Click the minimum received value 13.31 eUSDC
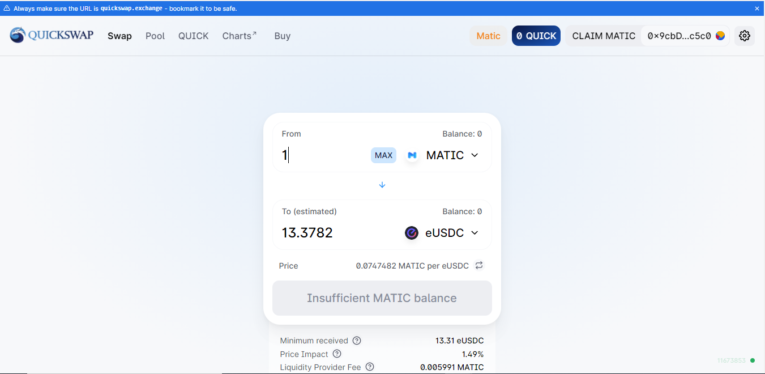The width and height of the screenshot is (765, 374). pyautogui.click(x=460, y=341)
